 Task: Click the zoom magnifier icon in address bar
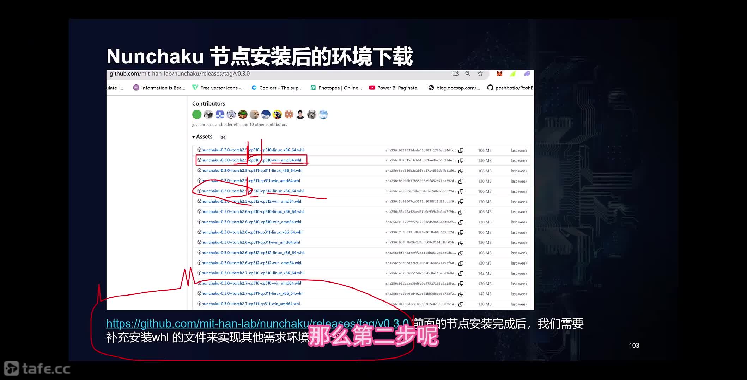coord(468,74)
